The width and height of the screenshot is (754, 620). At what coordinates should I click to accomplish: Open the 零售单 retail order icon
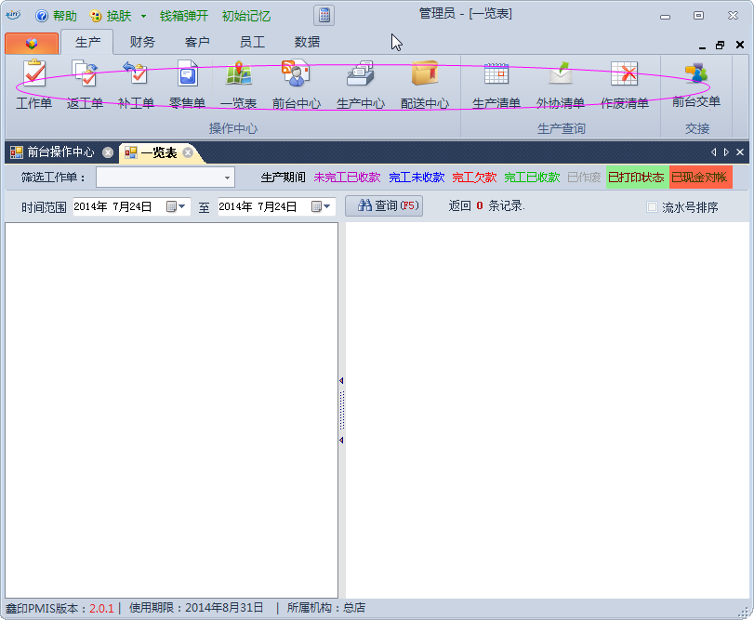[x=187, y=85]
